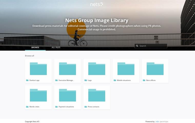Click the Copyright Nets A/S text
This screenshot has width=195, height=123.
(x=32, y=121)
